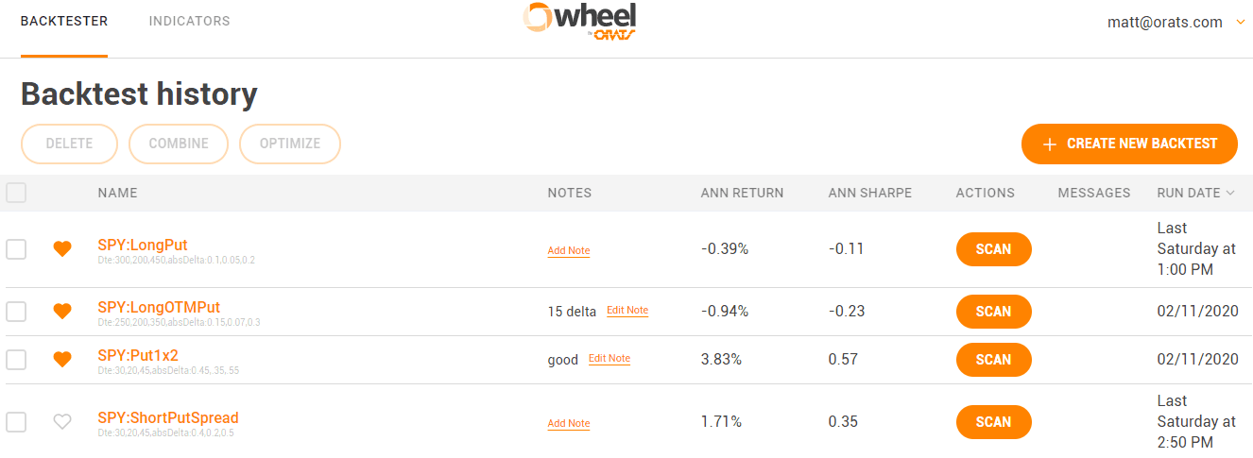Click the Ann Sharpe column header
The width and height of the screenshot is (1253, 458).
tap(870, 193)
